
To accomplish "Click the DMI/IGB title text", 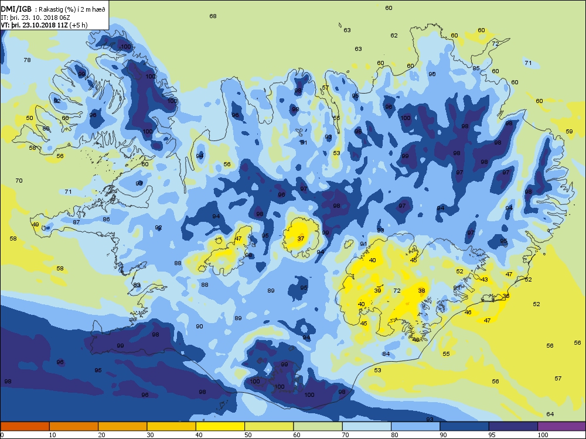I will (x=16, y=9).
